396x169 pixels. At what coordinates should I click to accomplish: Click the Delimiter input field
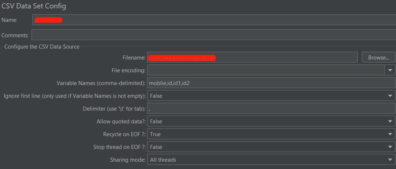tap(271, 108)
